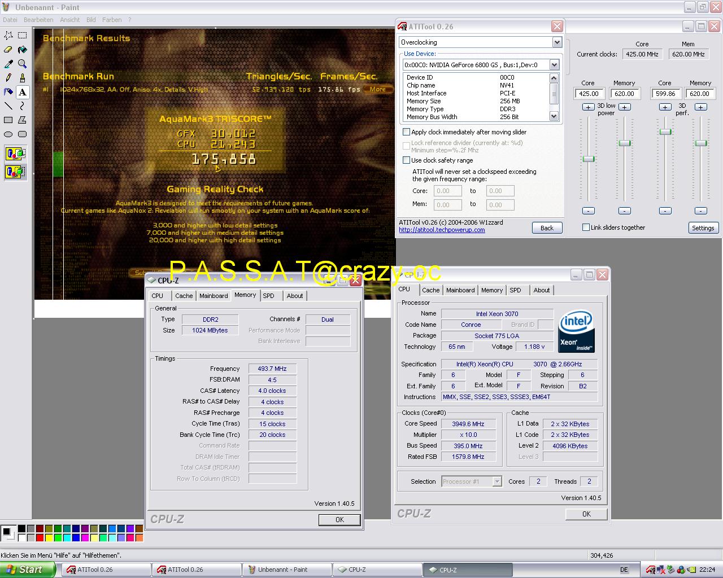Click the up arrow of device info list
This screenshot has width=723, height=578.
tap(554, 78)
